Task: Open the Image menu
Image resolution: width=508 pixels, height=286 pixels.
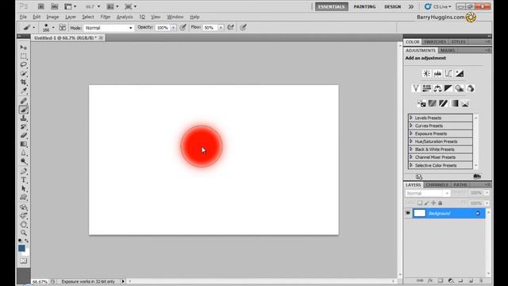Action: coord(52,17)
